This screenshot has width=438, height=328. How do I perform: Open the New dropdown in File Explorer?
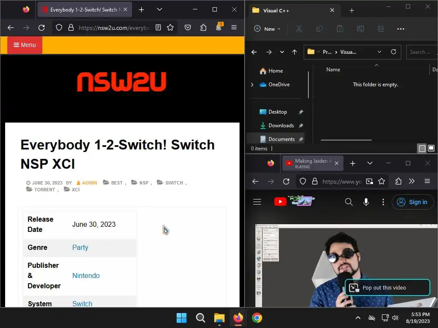coord(267,29)
